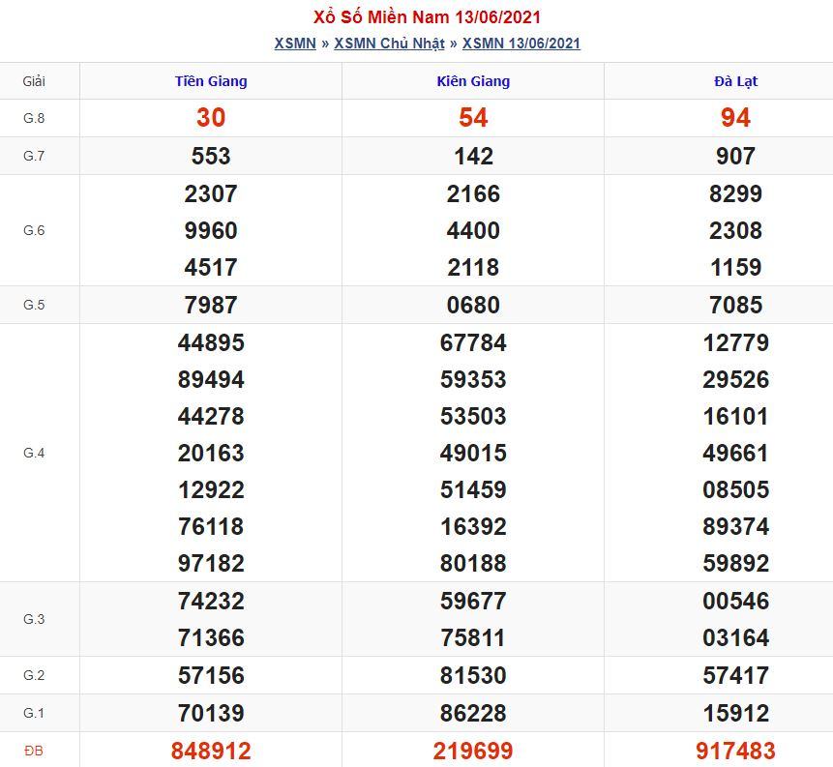Screen dimensions: 833x767
Task: Click the G.4 number 16101
Action: click(x=736, y=415)
